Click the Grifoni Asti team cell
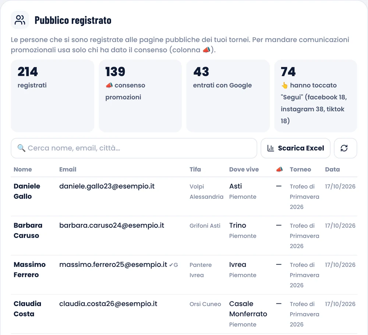368x335 pixels. click(x=205, y=226)
